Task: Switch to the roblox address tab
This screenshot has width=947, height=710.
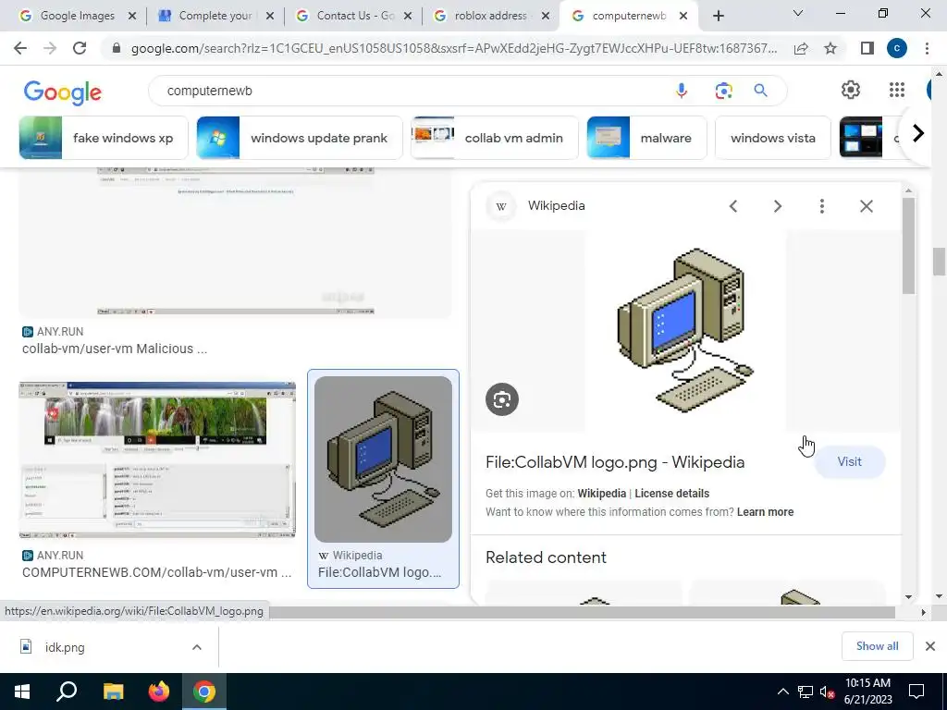Action: (x=490, y=16)
